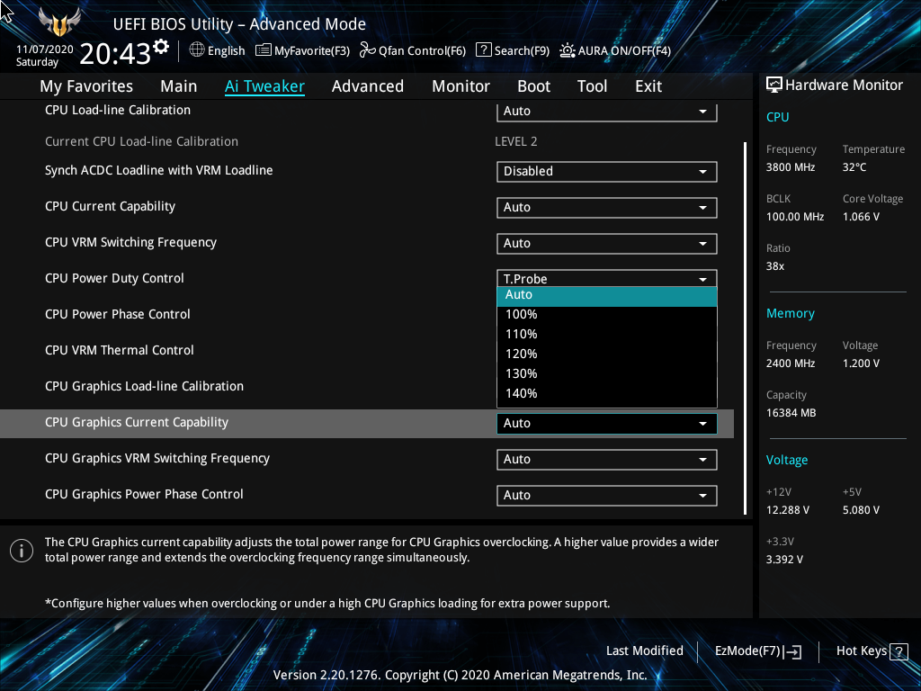Open Last Modified settings list
The height and width of the screenshot is (691, 921).
pos(644,651)
